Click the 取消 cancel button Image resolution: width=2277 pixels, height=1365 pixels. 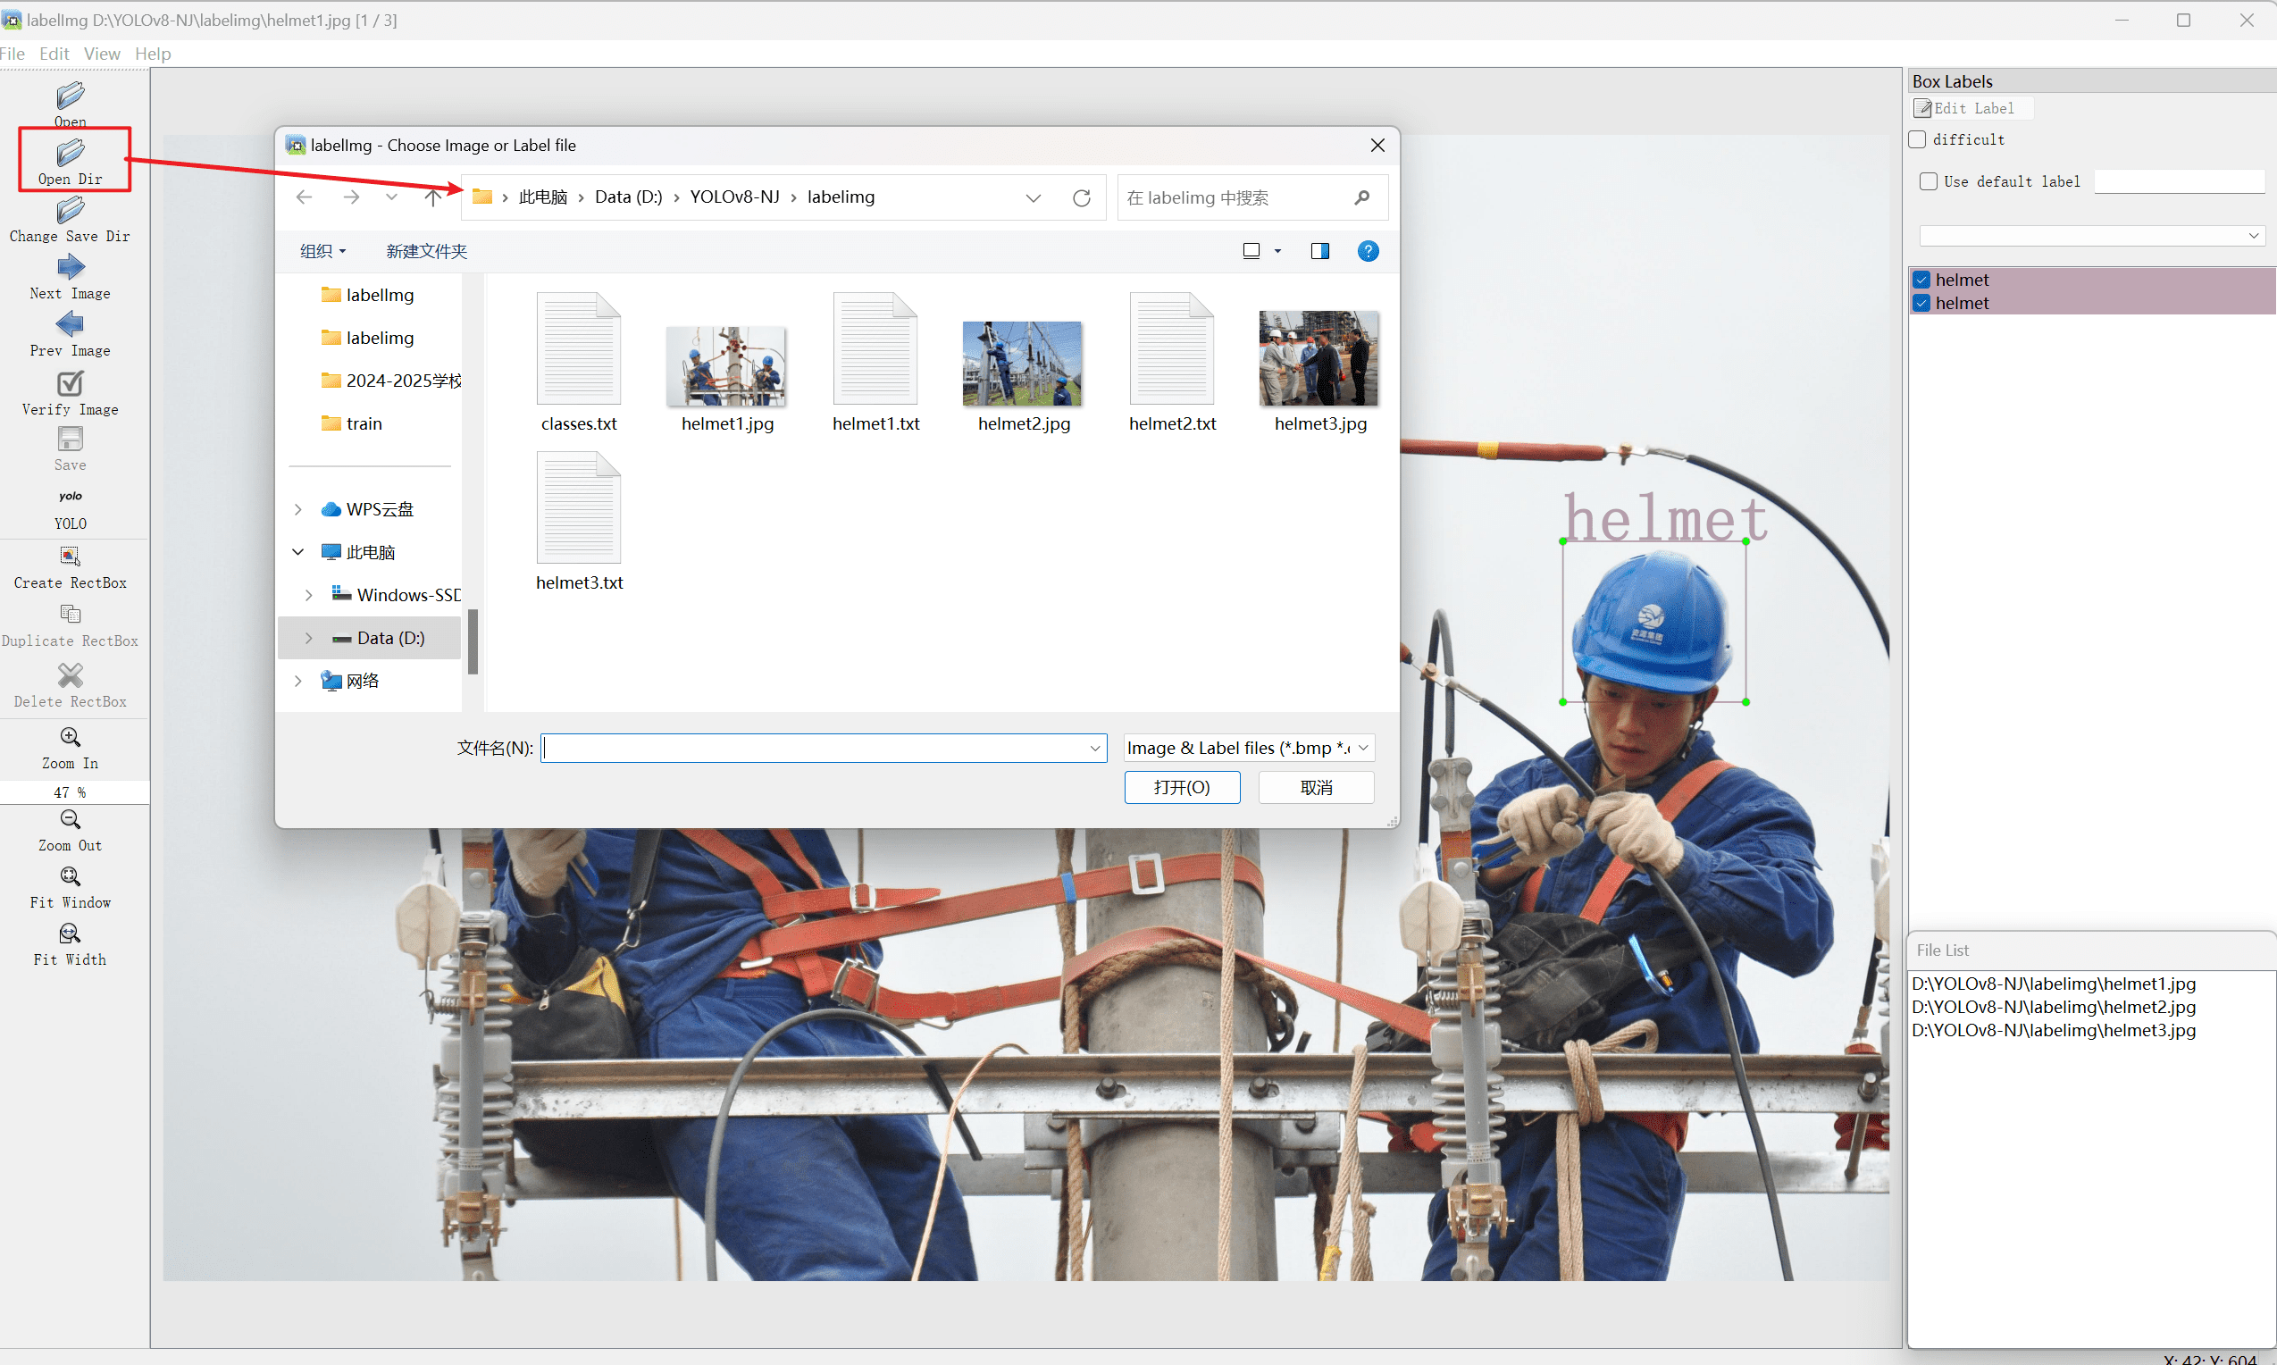[x=1315, y=787]
